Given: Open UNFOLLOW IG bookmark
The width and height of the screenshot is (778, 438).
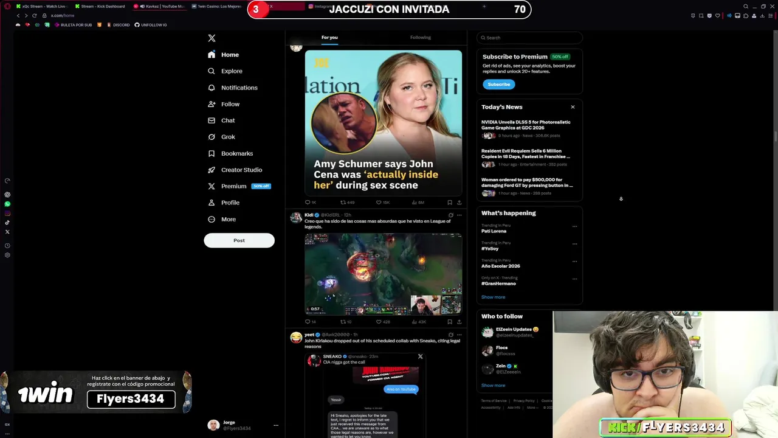Looking at the screenshot, I should coord(151,25).
